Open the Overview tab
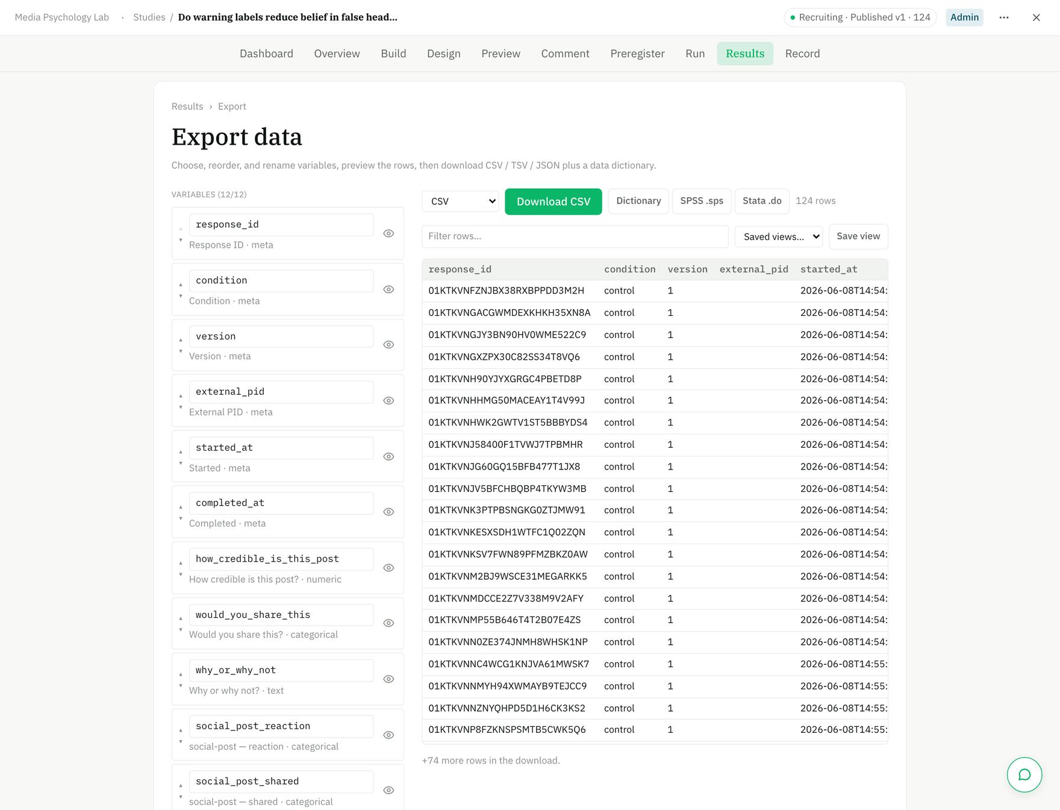This screenshot has width=1060, height=810. click(337, 54)
